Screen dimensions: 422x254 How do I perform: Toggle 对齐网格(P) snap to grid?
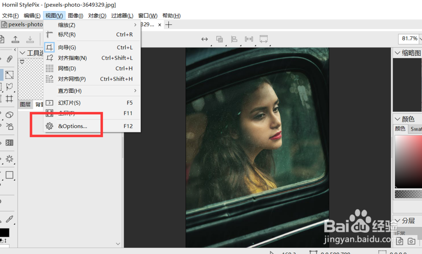(x=92, y=79)
